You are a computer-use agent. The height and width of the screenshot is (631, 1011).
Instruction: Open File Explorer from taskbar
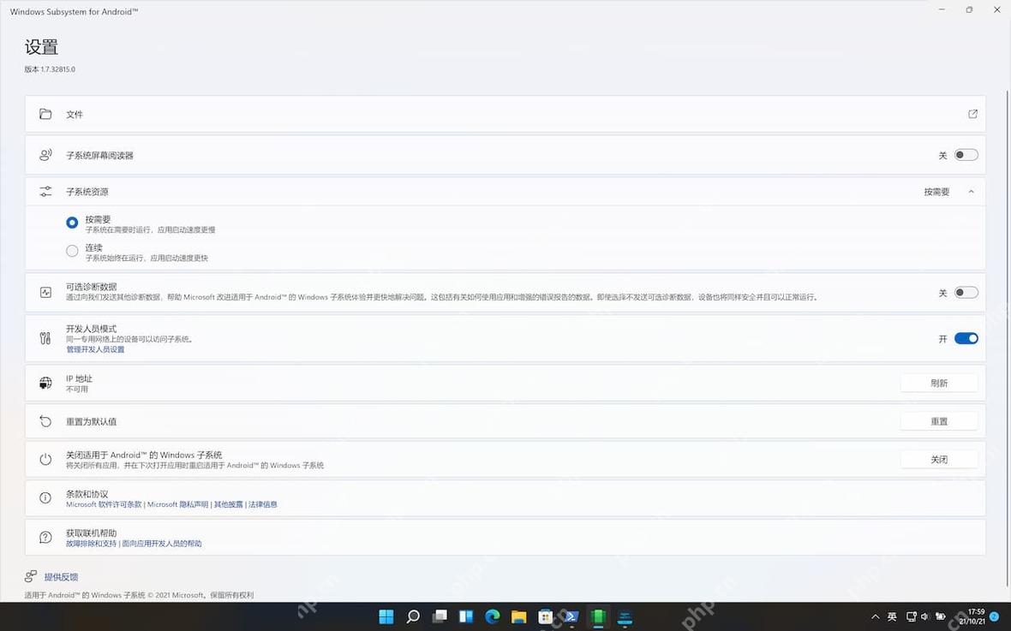[x=518, y=616]
